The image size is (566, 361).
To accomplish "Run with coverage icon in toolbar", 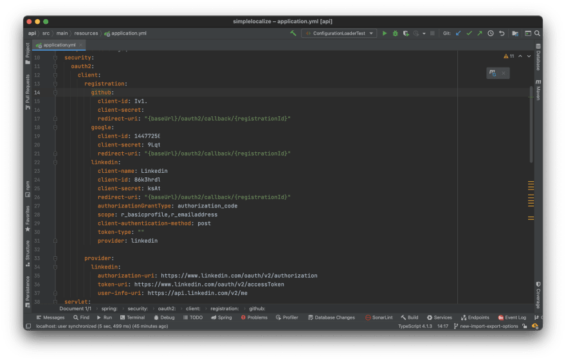I will (406, 33).
